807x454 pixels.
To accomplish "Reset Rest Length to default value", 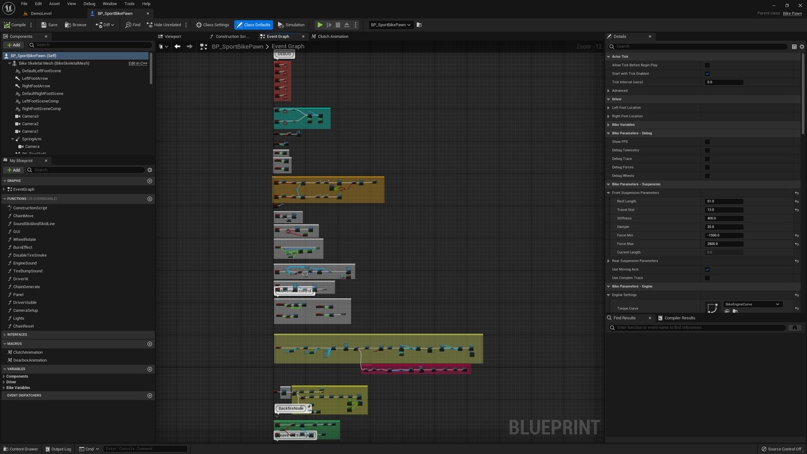I will point(797,201).
